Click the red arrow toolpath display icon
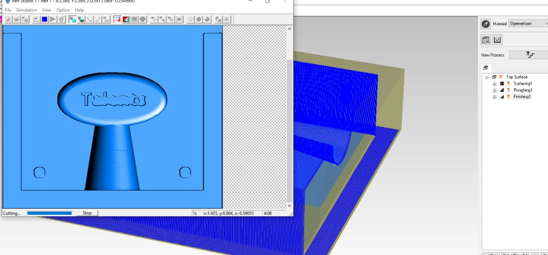The image size is (548, 255). [117, 19]
